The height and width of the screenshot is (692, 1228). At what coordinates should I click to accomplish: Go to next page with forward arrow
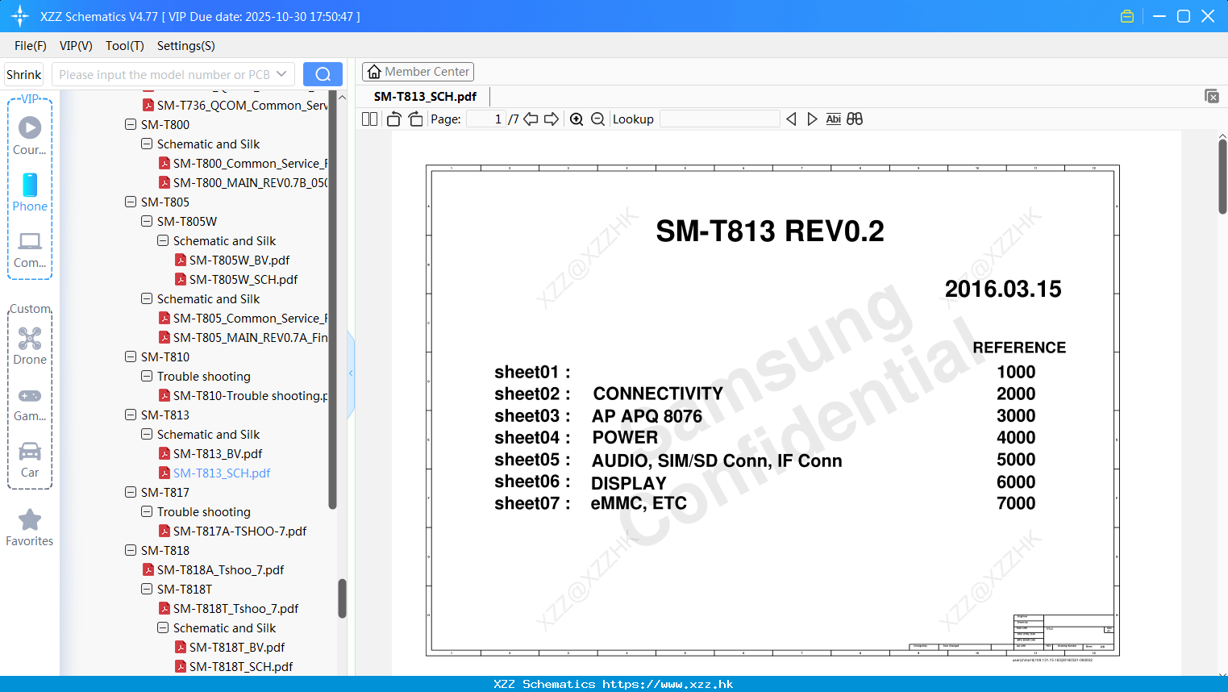coord(552,119)
